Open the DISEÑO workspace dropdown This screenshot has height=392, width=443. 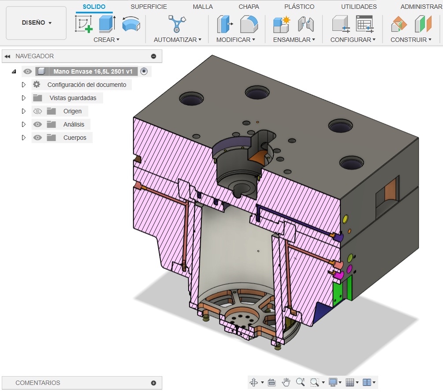click(x=37, y=23)
